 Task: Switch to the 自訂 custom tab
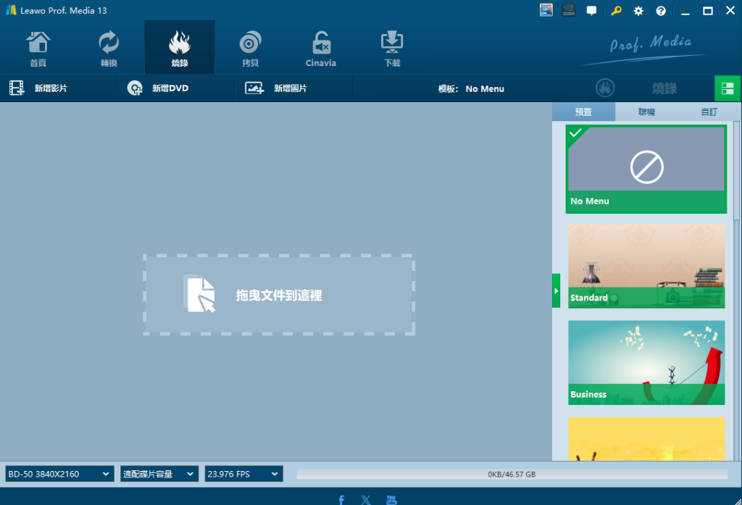(x=709, y=112)
